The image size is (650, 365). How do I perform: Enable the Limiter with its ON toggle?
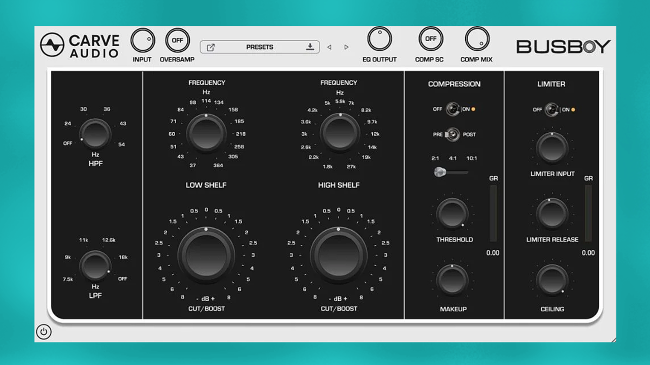[552, 110]
